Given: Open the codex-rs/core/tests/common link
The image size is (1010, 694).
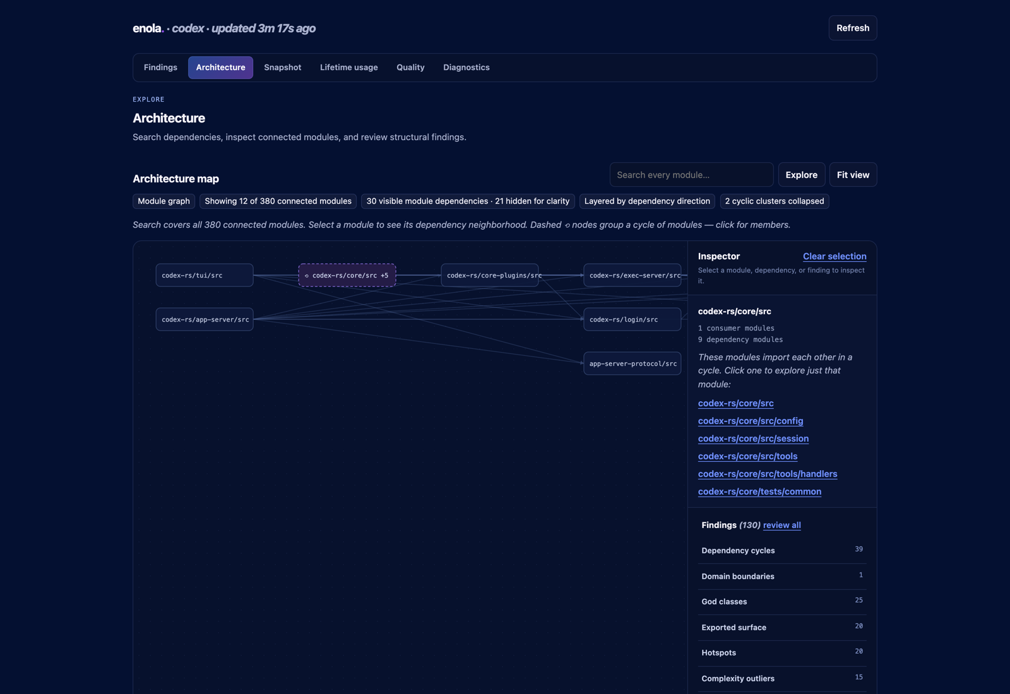Looking at the screenshot, I should pyautogui.click(x=759, y=491).
